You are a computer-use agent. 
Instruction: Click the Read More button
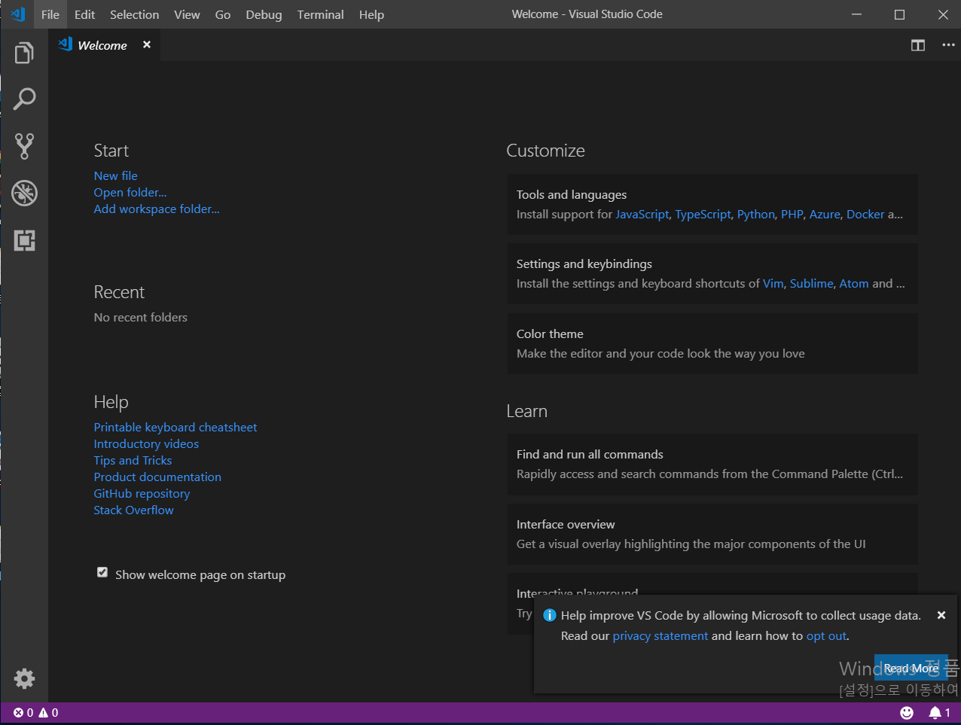[911, 668]
